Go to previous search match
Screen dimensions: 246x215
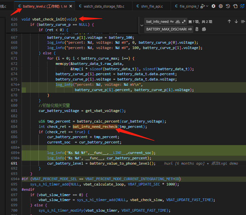[229, 22]
